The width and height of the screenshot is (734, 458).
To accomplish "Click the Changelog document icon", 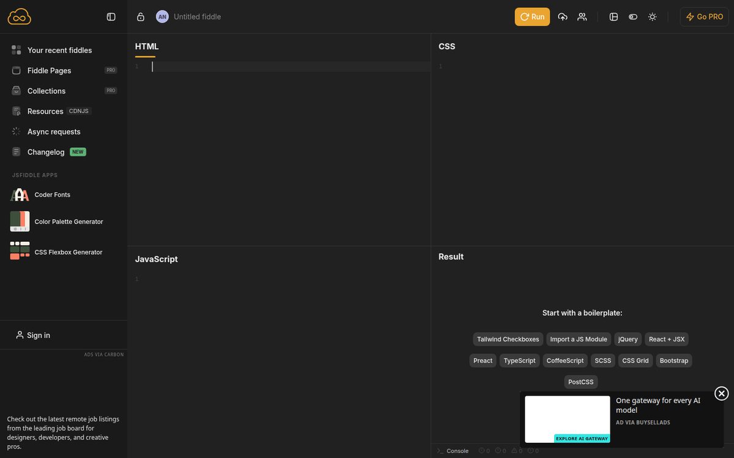I will (17, 151).
